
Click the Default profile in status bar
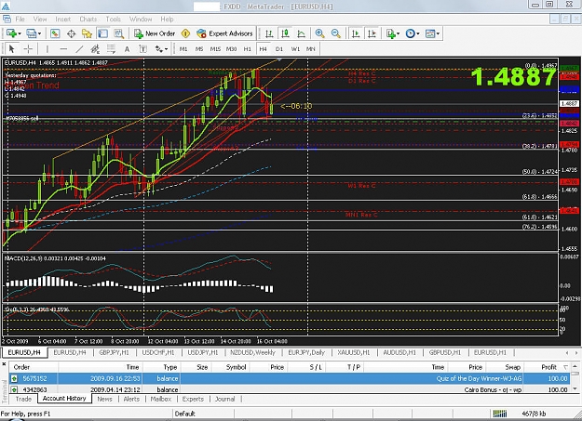pyautogui.click(x=185, y=414)
